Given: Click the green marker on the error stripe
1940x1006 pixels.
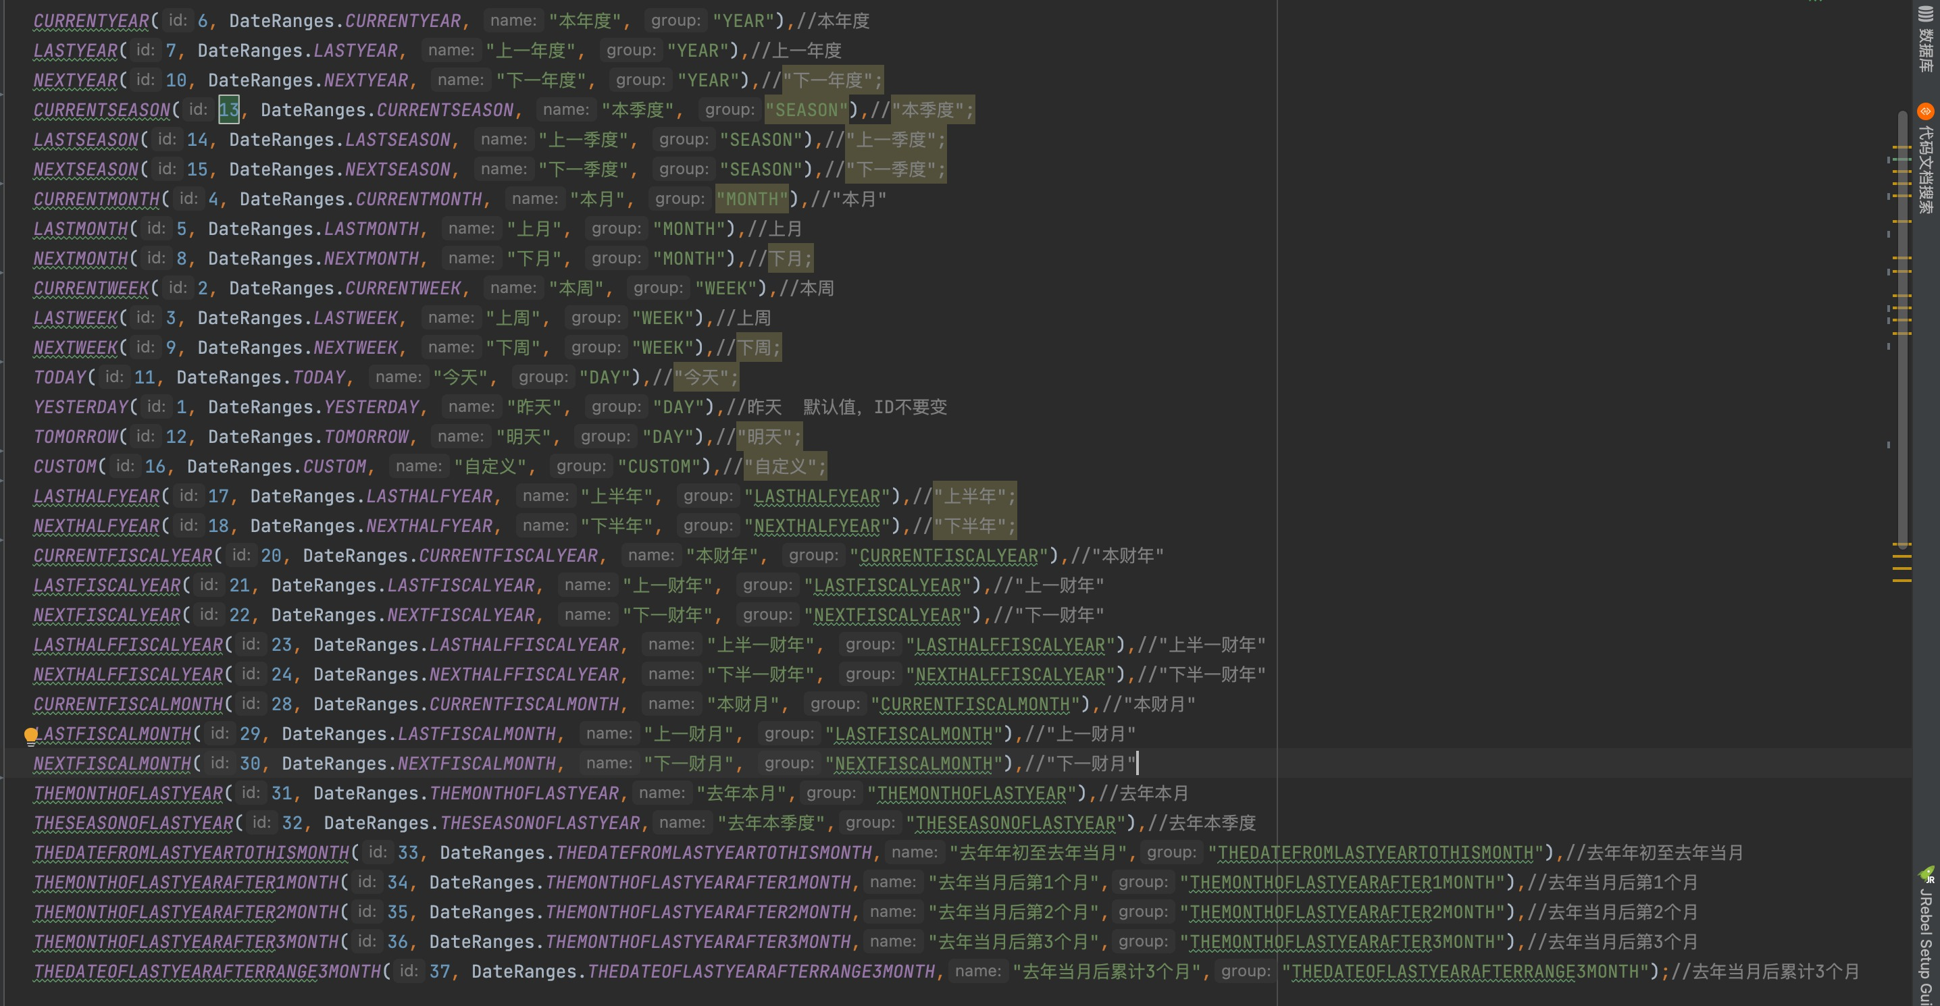Looking at the screenshot, I should (x=1902, y=159).
